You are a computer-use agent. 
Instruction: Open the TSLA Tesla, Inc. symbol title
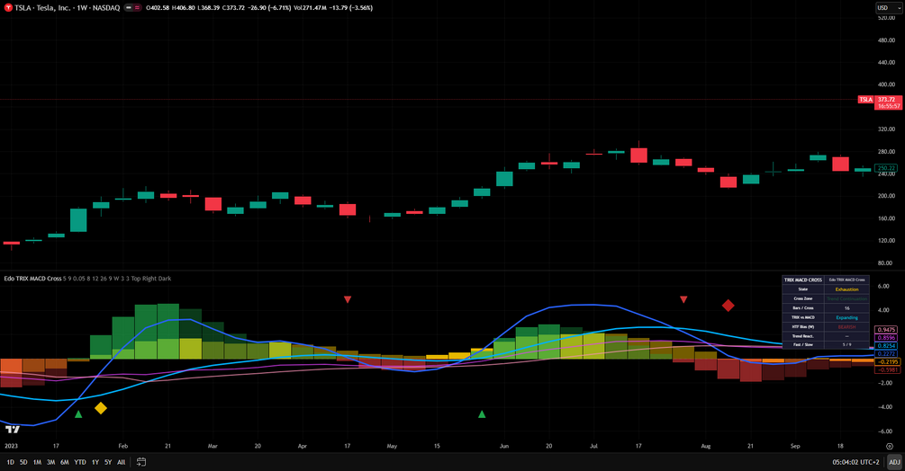coord(67,8)
